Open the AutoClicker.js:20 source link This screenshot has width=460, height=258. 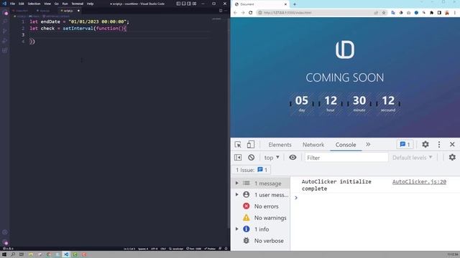tap(419, 181)
